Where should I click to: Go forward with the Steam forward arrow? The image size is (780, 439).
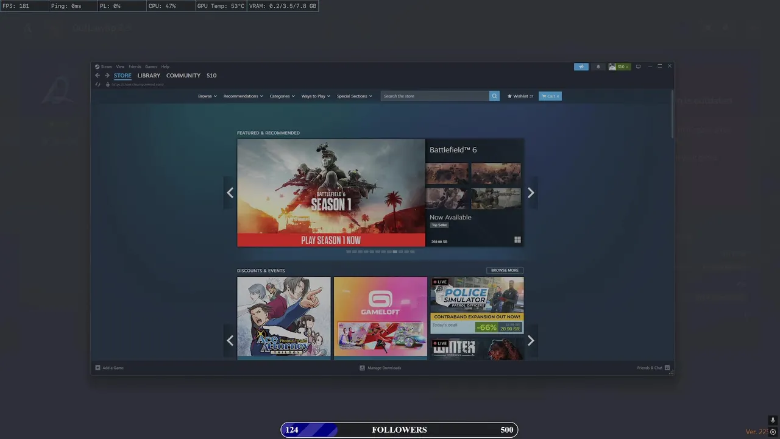point(107,76)
